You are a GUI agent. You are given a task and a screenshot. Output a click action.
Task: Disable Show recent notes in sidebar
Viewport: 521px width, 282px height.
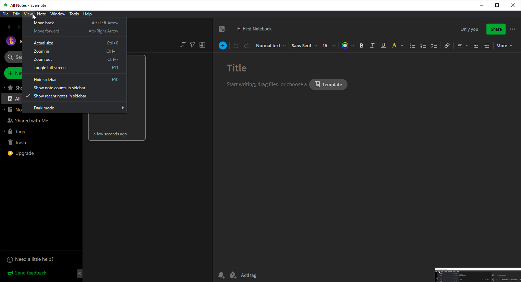[x=60, y=96]
